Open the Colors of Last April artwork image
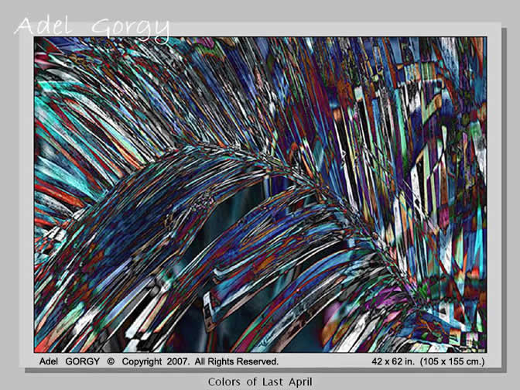Image resolution: width=520 pixels, height=390 pixels. 260,193
